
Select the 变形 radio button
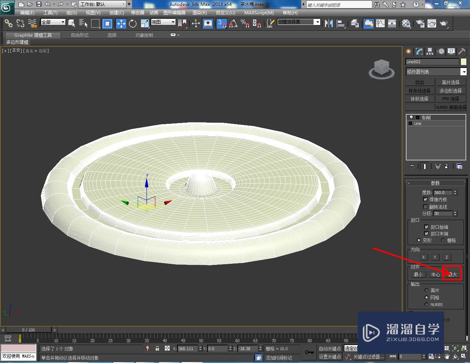(x=419, y=240)
